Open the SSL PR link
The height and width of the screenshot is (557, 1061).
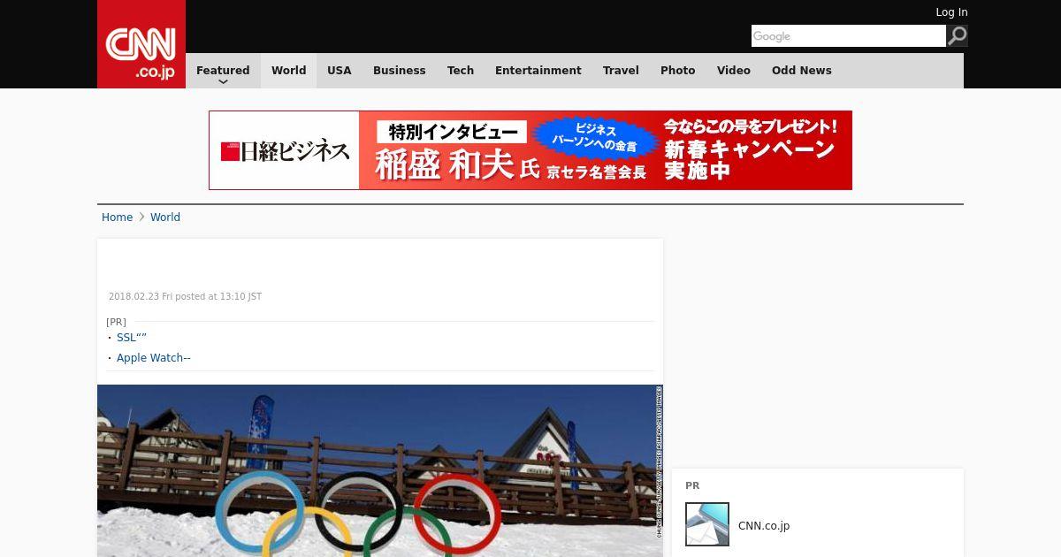(x=132, y=338)
